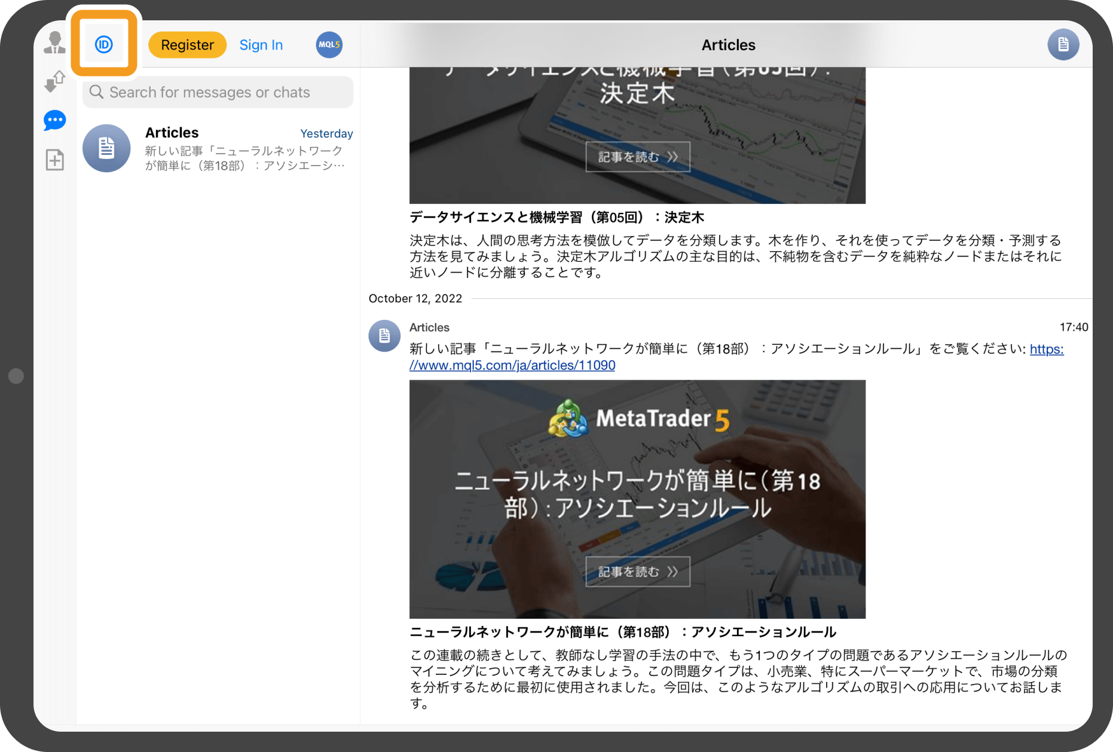Select the Messages chat bubble icon
1113x752 pixels.
pyautogui.click(x=54, y=121)
